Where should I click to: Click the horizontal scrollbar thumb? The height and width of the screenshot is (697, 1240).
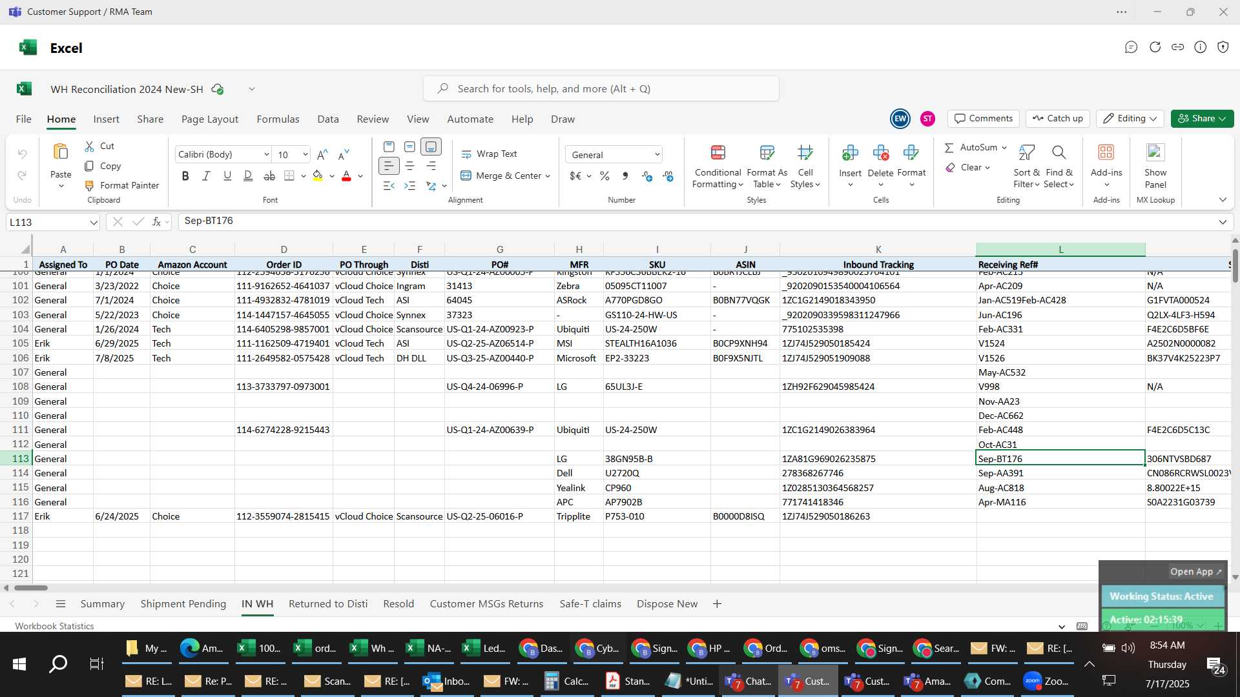coord(31,588)
